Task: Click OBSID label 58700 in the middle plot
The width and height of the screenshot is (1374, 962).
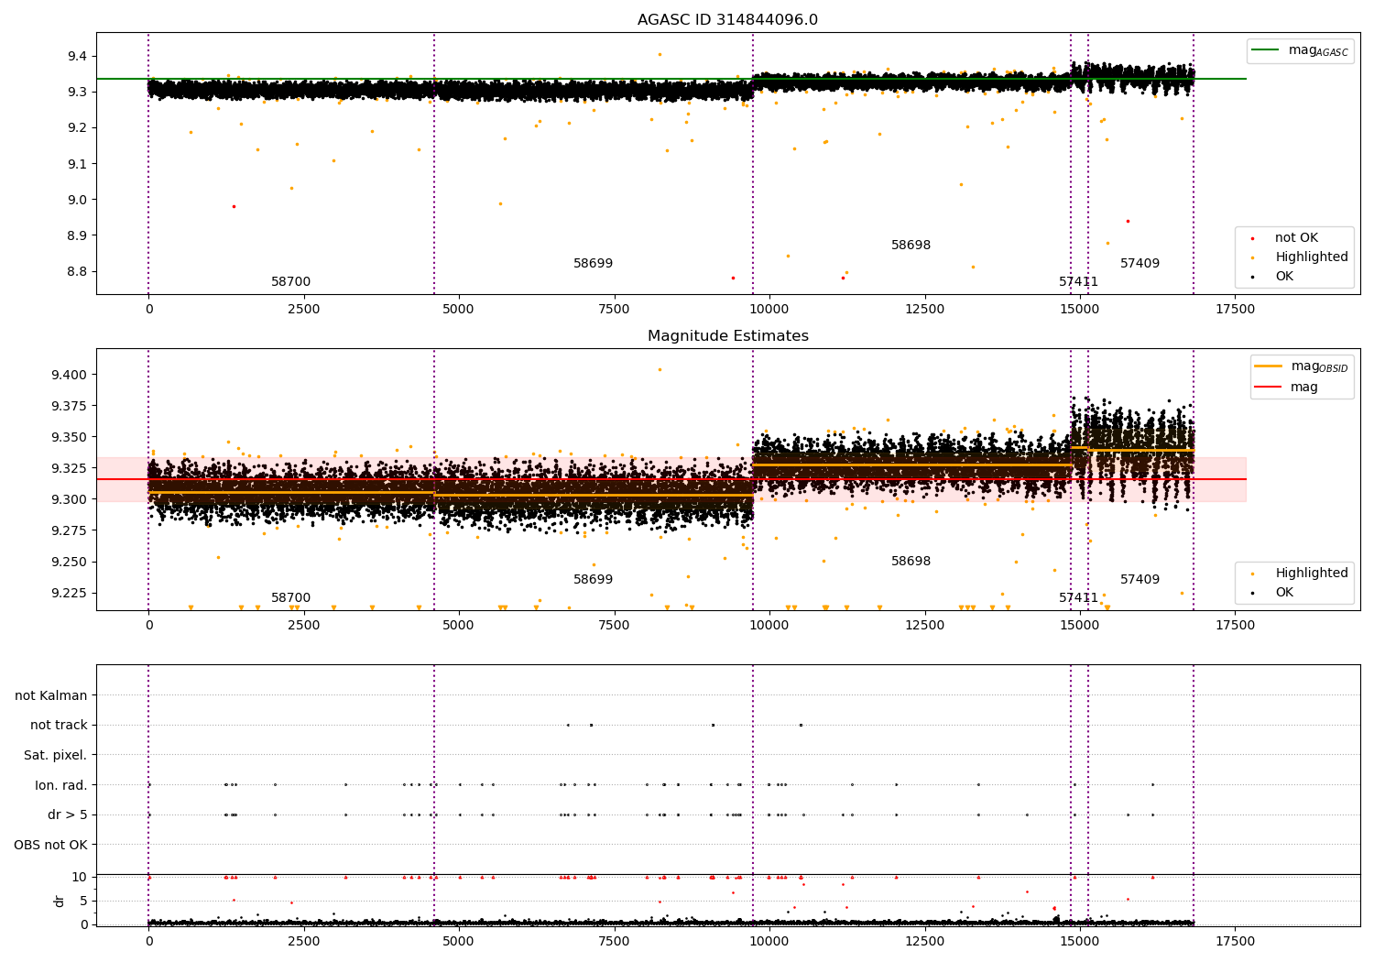Action: click(x=290, y=598)
